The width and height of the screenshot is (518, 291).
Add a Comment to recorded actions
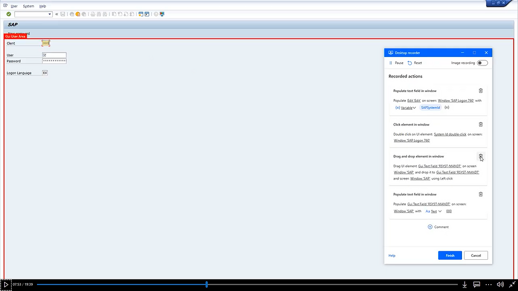[438, 227]
